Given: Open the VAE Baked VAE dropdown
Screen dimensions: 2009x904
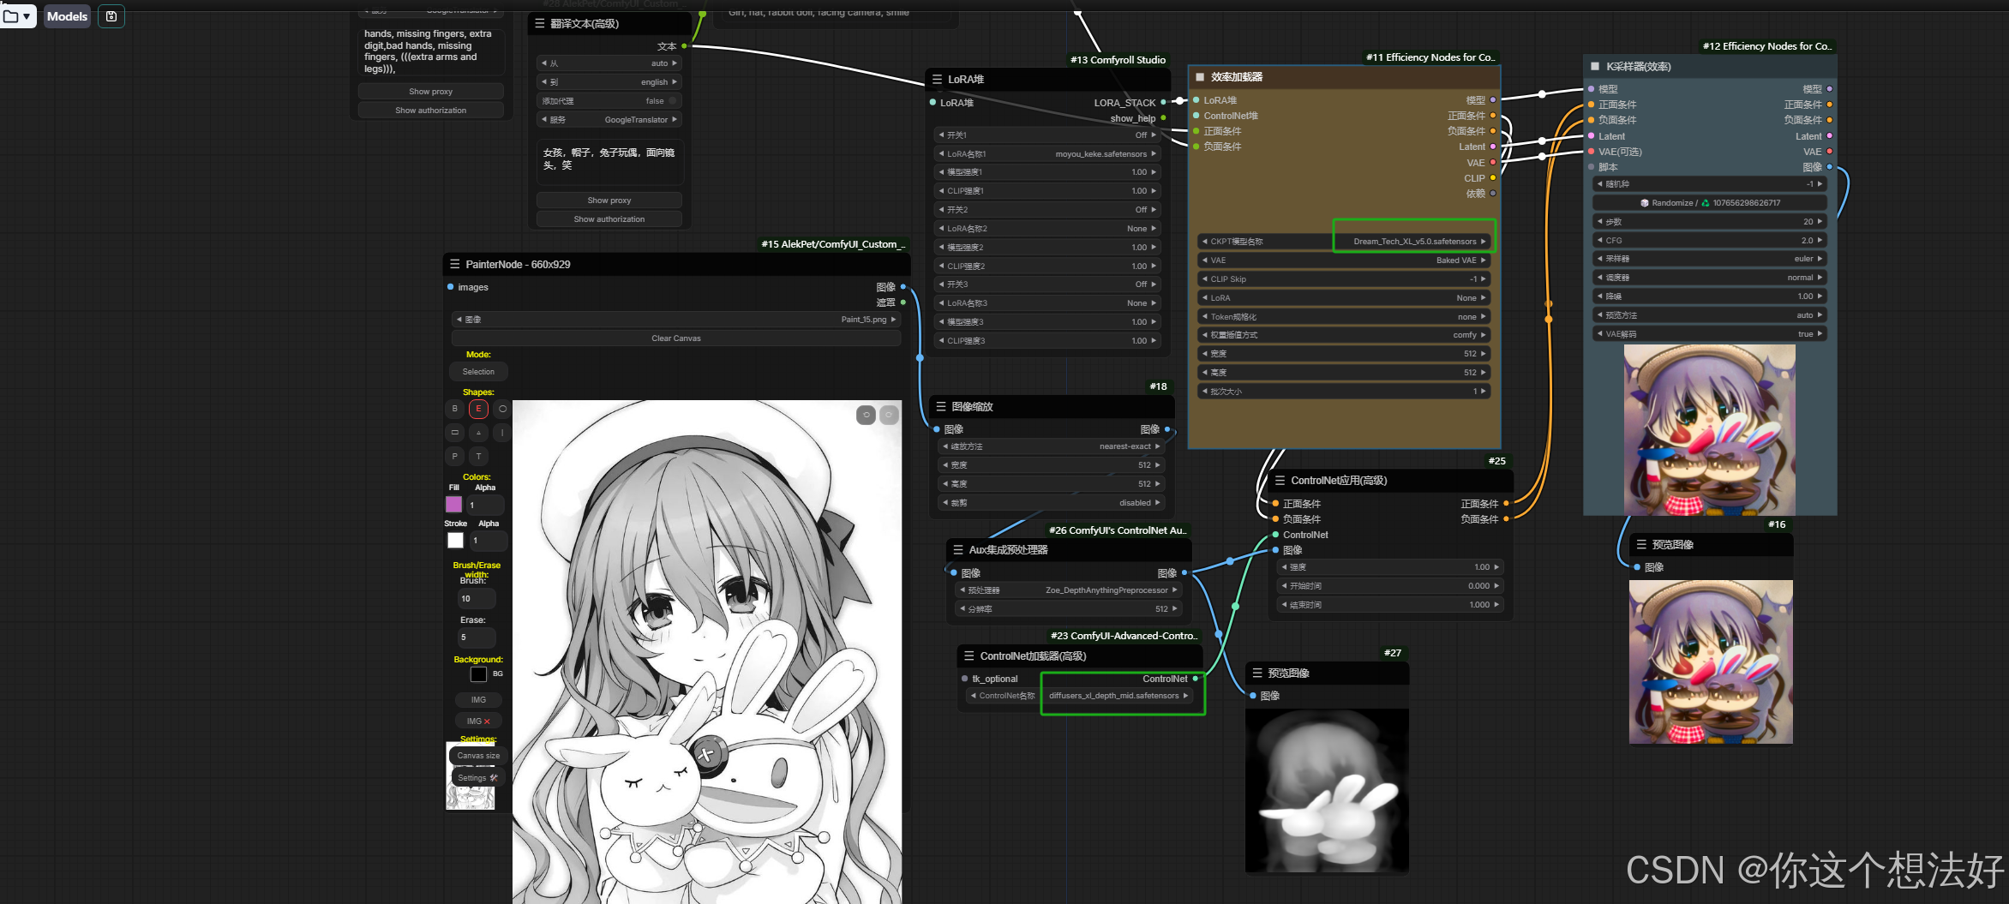Looking at the screenshot, I should (x=1344, y=260).
